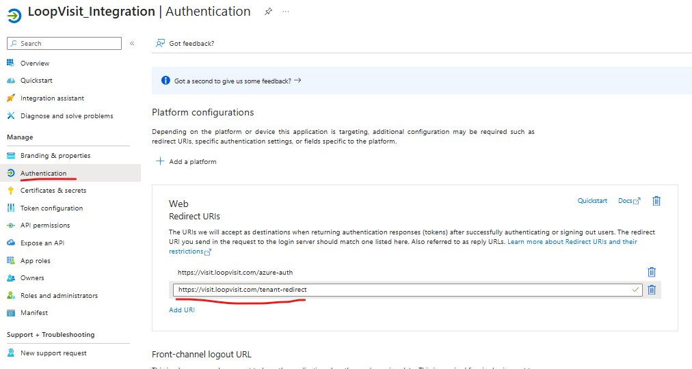Image resolution: width=692 pixels, height=369 pixels.
Task: Click the Quickstart cloud icon in sidebar
Action: [10, 80]
